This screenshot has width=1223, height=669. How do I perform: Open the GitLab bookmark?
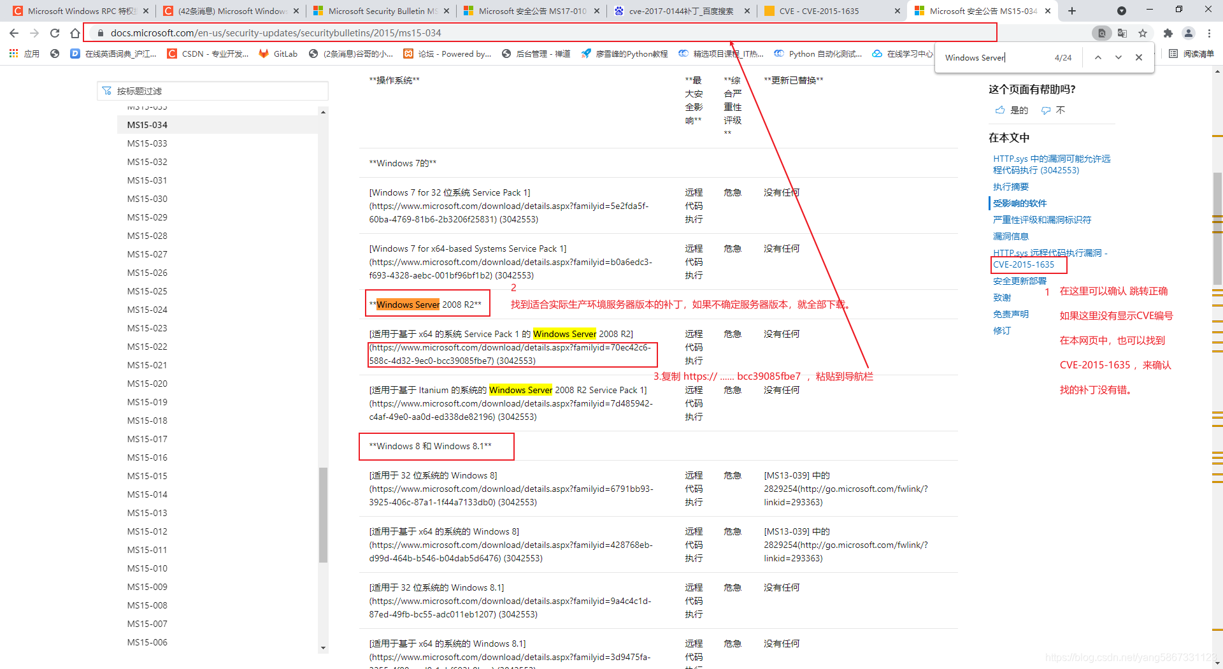278,54
